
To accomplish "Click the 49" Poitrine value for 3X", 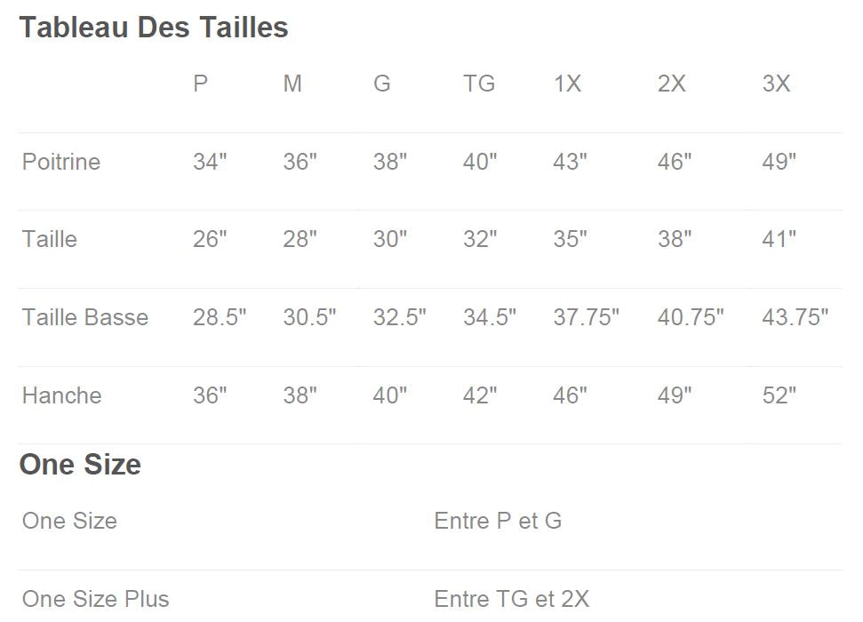I will coord(779,162).
